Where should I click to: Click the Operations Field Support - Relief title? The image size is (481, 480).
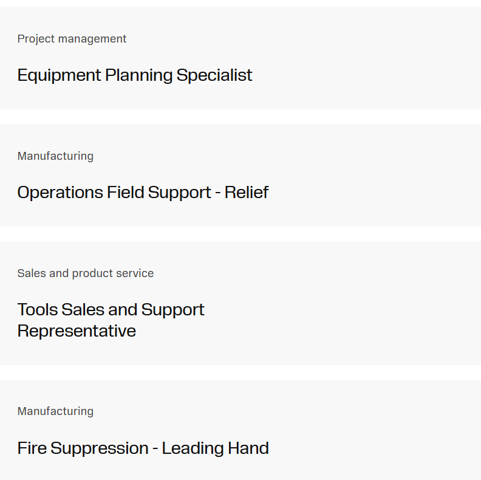(143, 193)
